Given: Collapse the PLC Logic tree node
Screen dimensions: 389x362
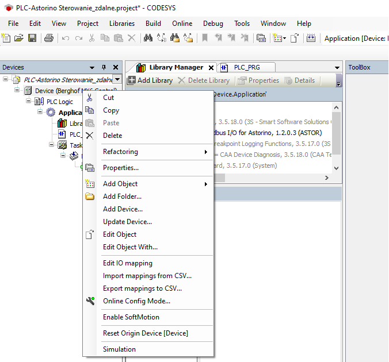Looking at the screenshot, I should (x=29, y=101).
